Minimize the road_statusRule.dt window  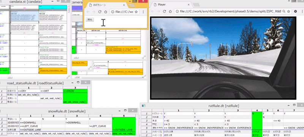point(72,83)
